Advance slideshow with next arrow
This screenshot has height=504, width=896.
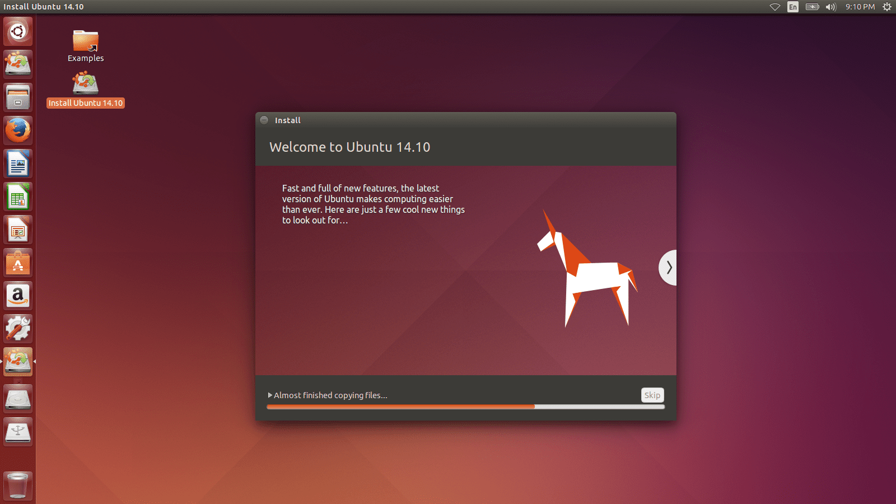click(x=668, y=268)
